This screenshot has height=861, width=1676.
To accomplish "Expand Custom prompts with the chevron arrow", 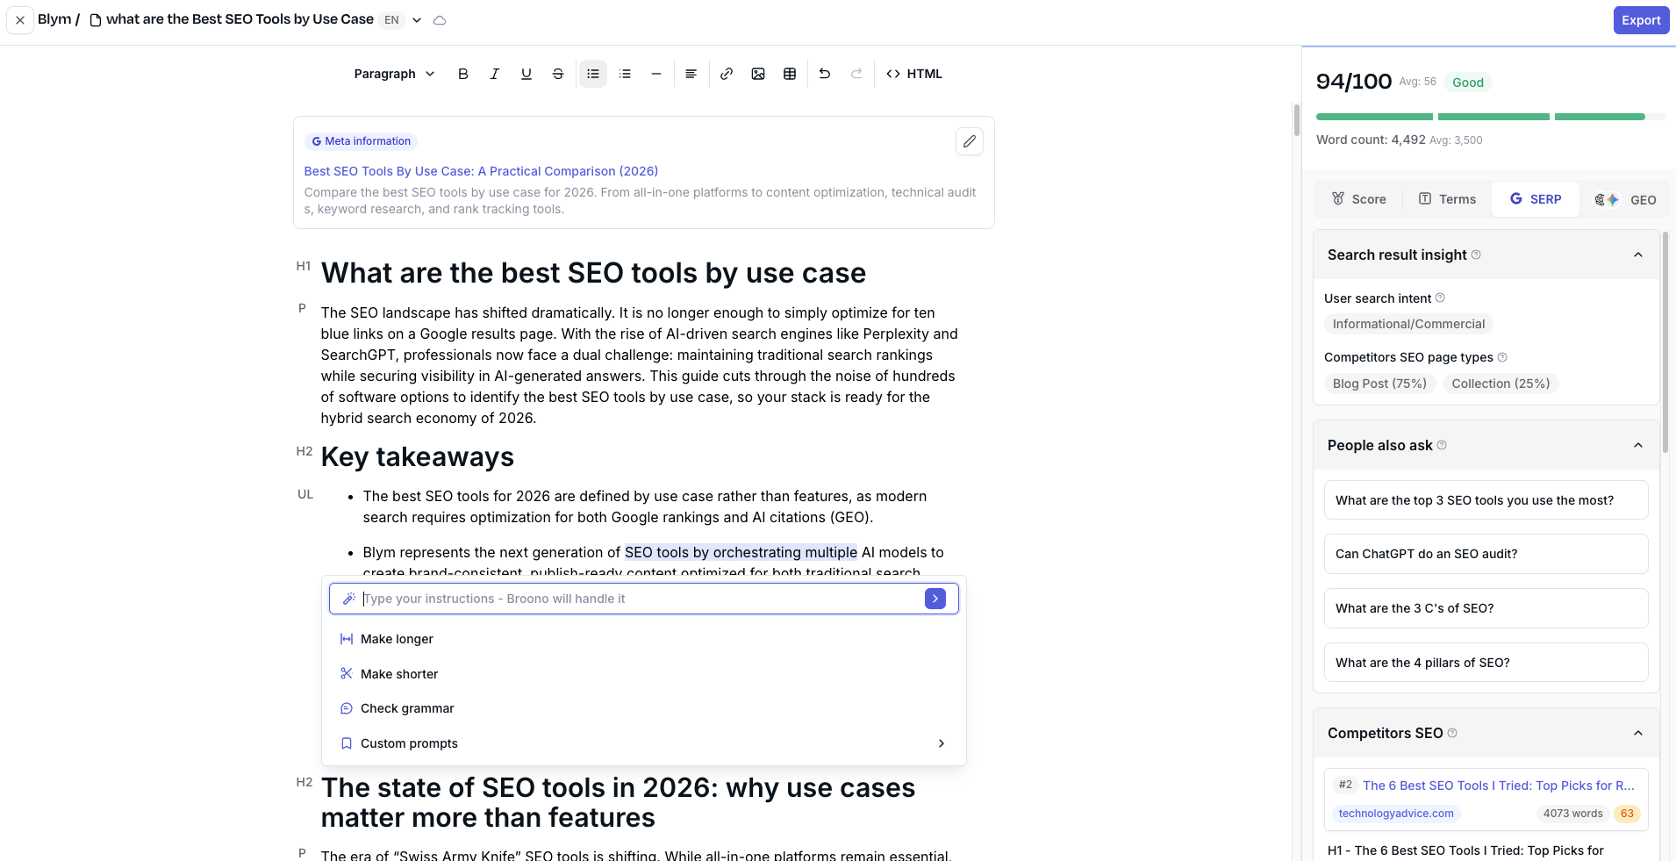I will [942, 743].
